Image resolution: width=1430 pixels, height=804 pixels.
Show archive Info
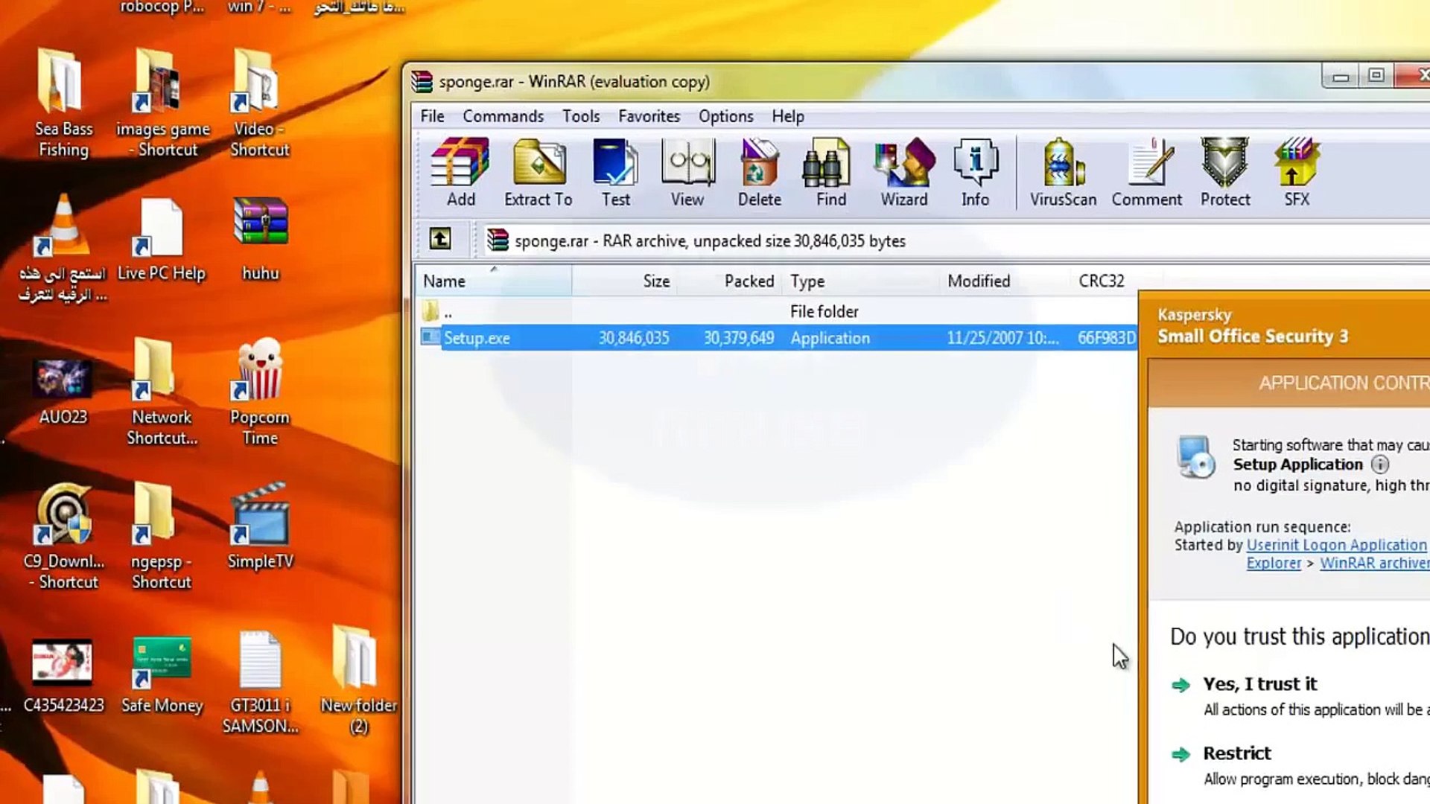coord(975,172)
